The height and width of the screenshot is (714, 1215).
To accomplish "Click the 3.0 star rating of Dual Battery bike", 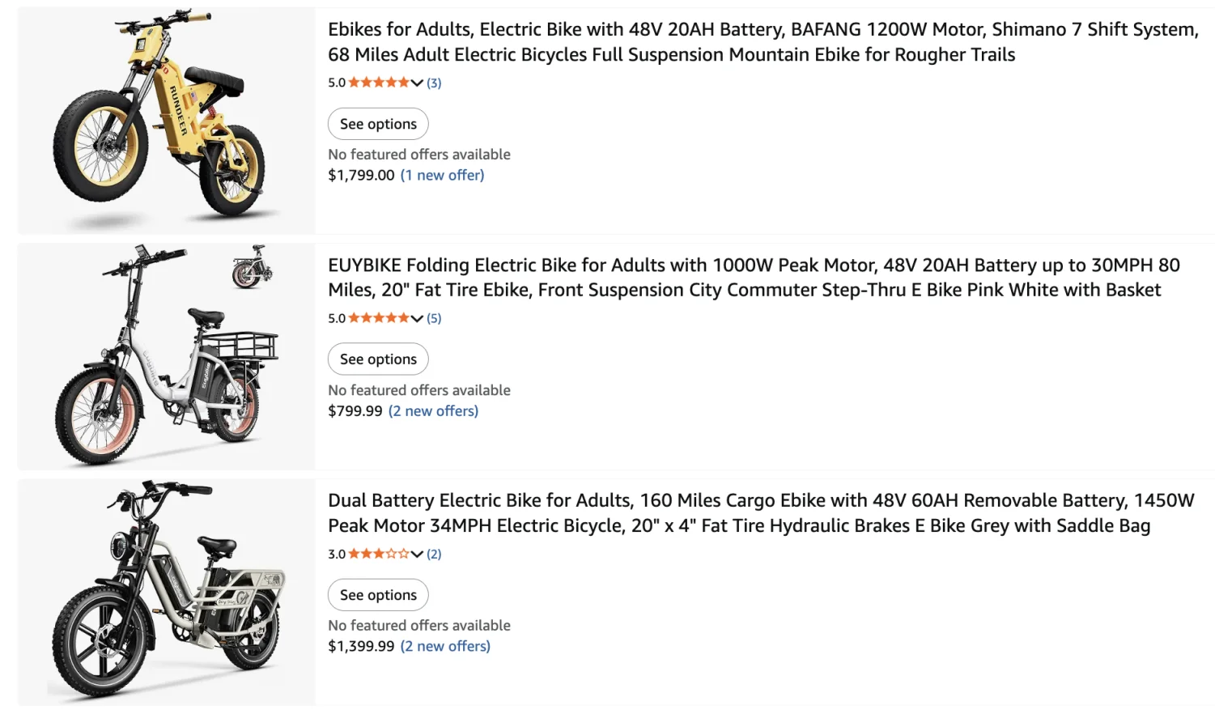I will click(x=379, y=554).
